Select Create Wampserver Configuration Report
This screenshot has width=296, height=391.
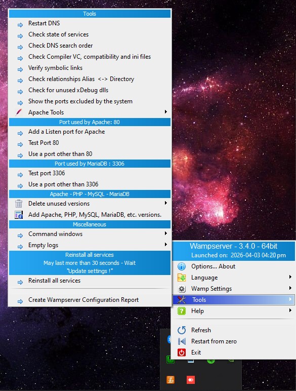[90, 300]
